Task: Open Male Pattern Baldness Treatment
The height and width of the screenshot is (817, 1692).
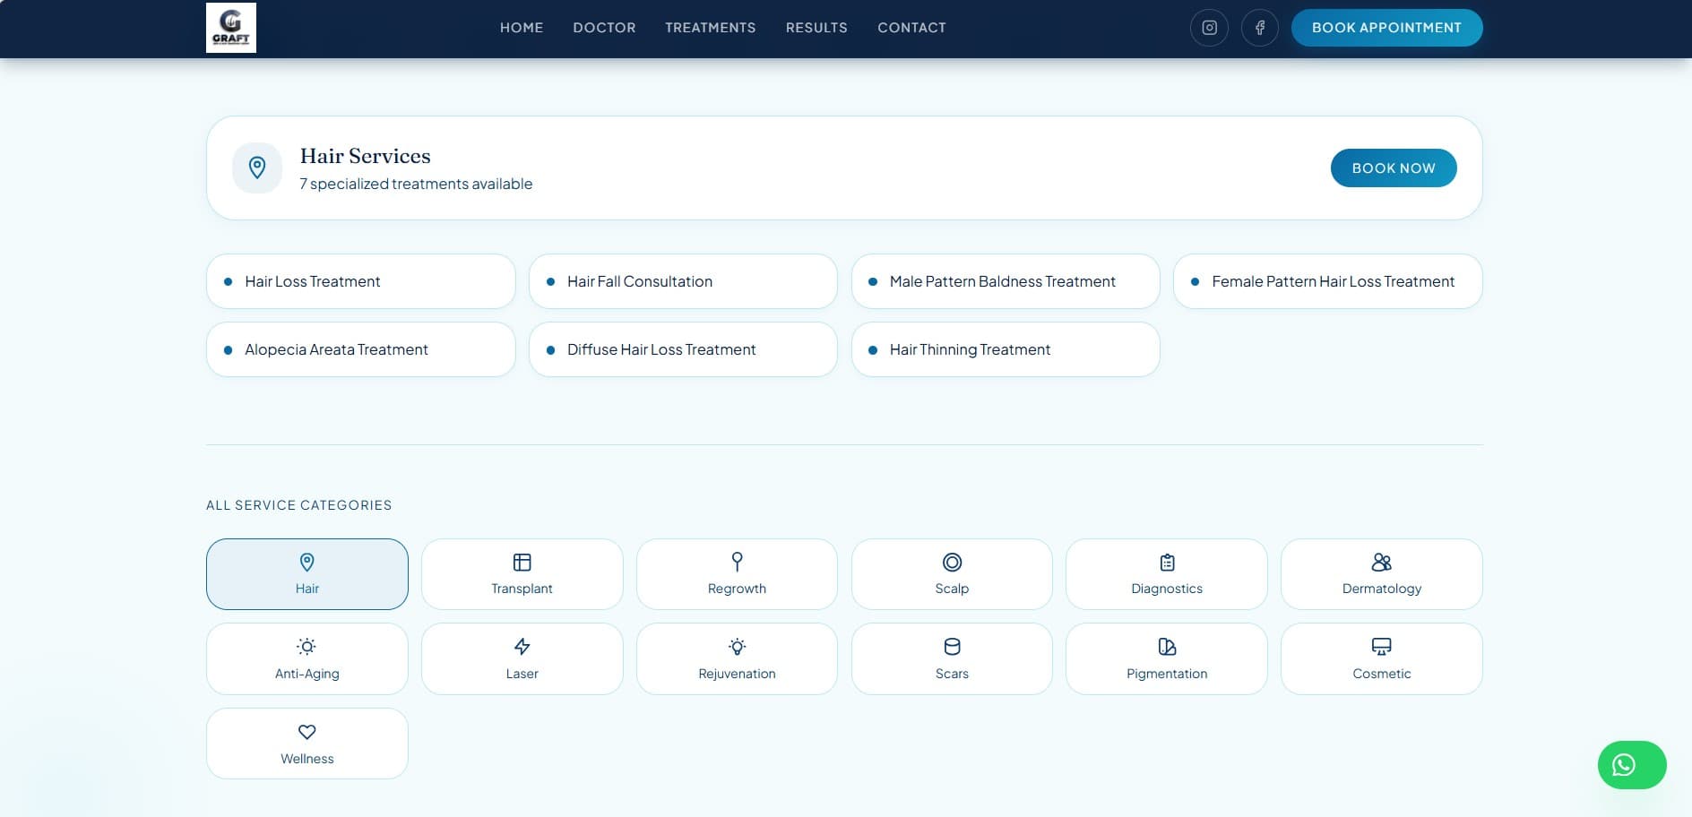Action: tap(1006, 281)
